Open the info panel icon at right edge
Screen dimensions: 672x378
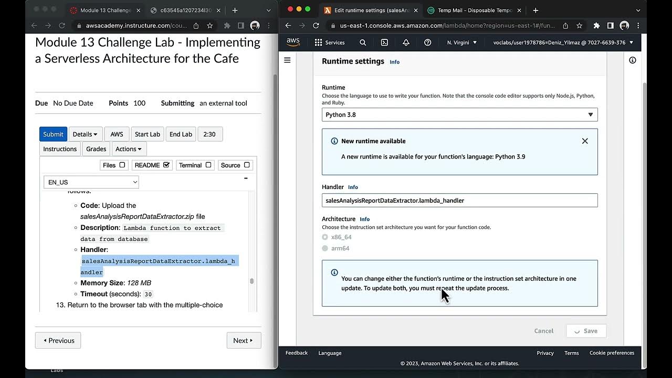pyautogui.click(x=632, y=60)
